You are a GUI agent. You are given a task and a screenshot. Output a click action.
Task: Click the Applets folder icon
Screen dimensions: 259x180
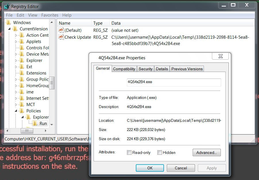point(22,41)
